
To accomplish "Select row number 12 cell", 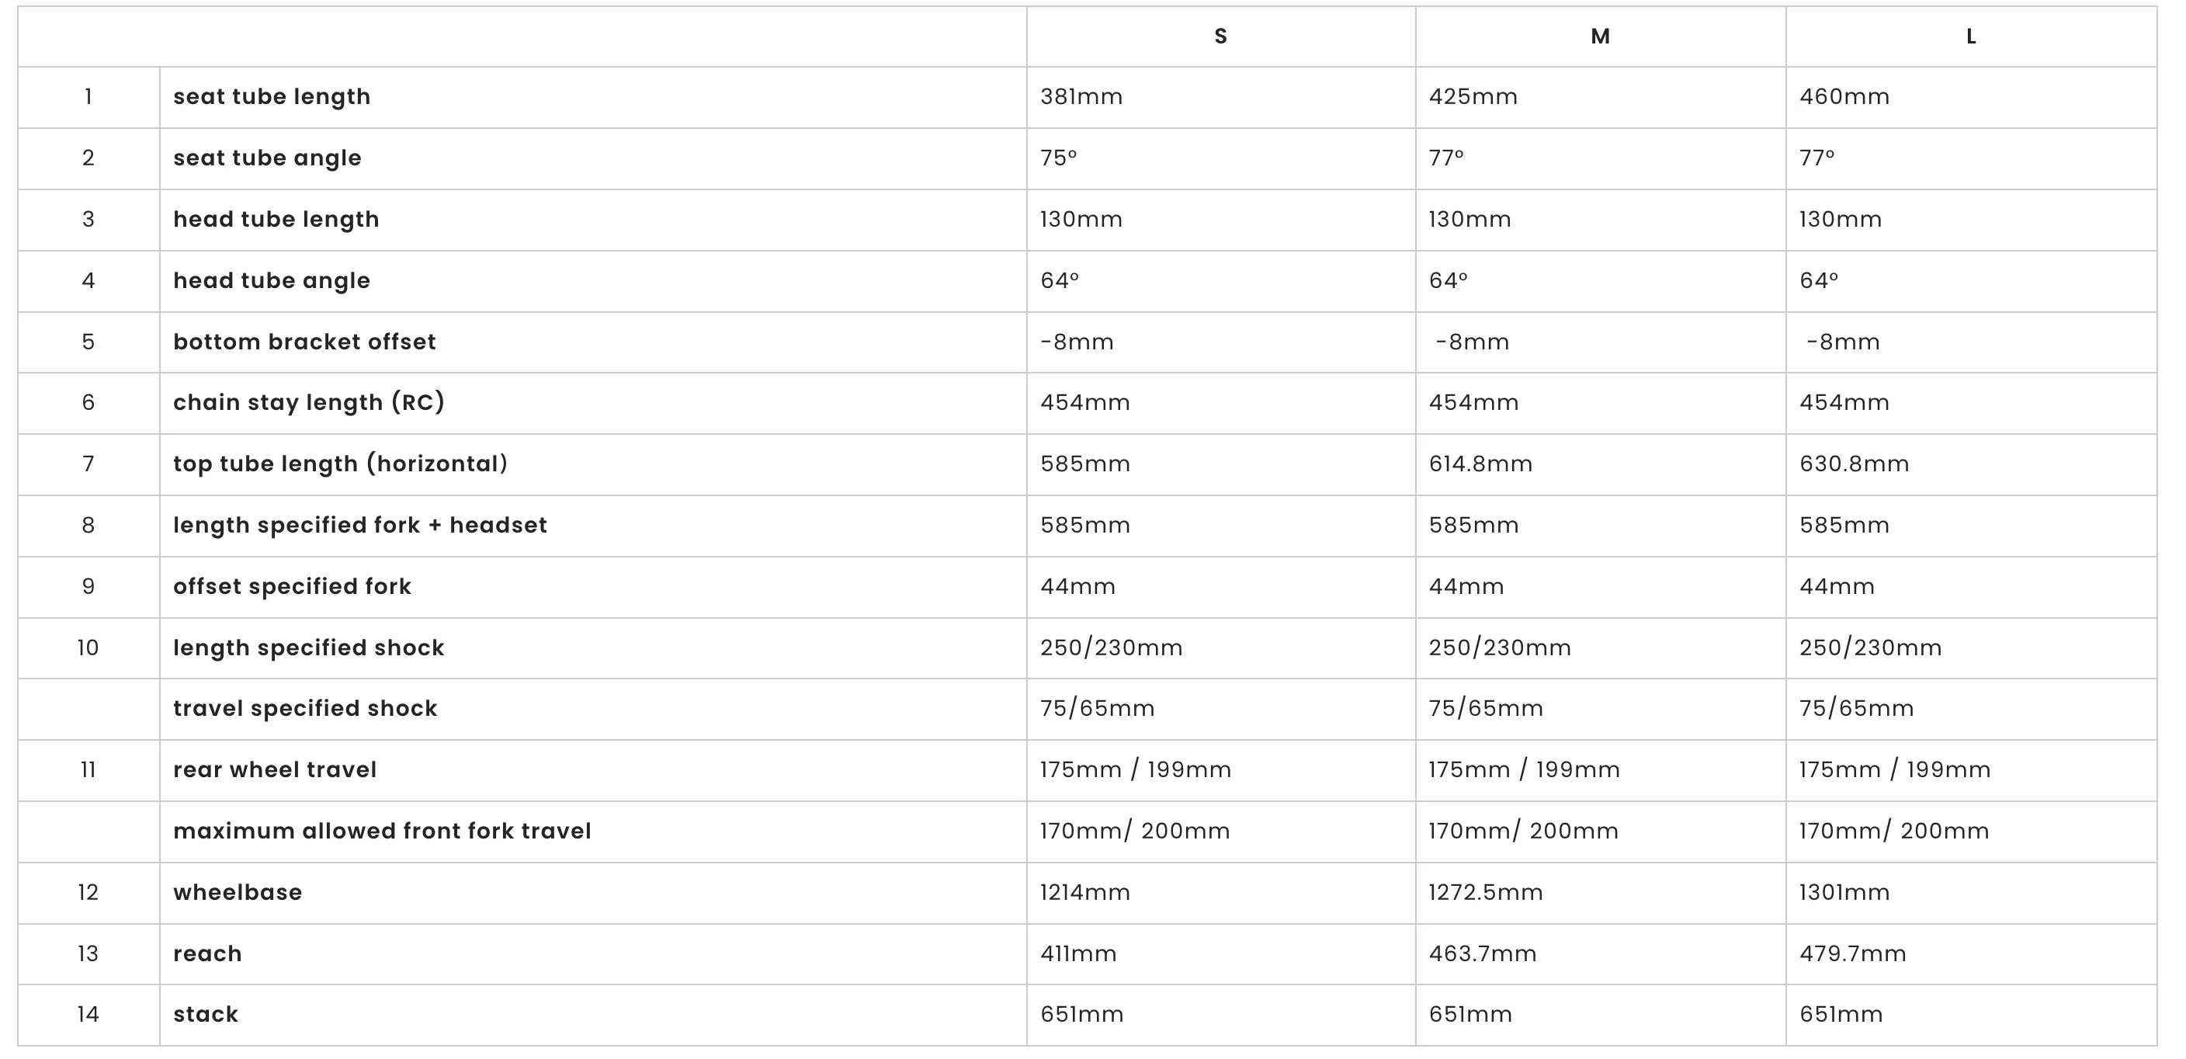I will click(x=88, y=893).
